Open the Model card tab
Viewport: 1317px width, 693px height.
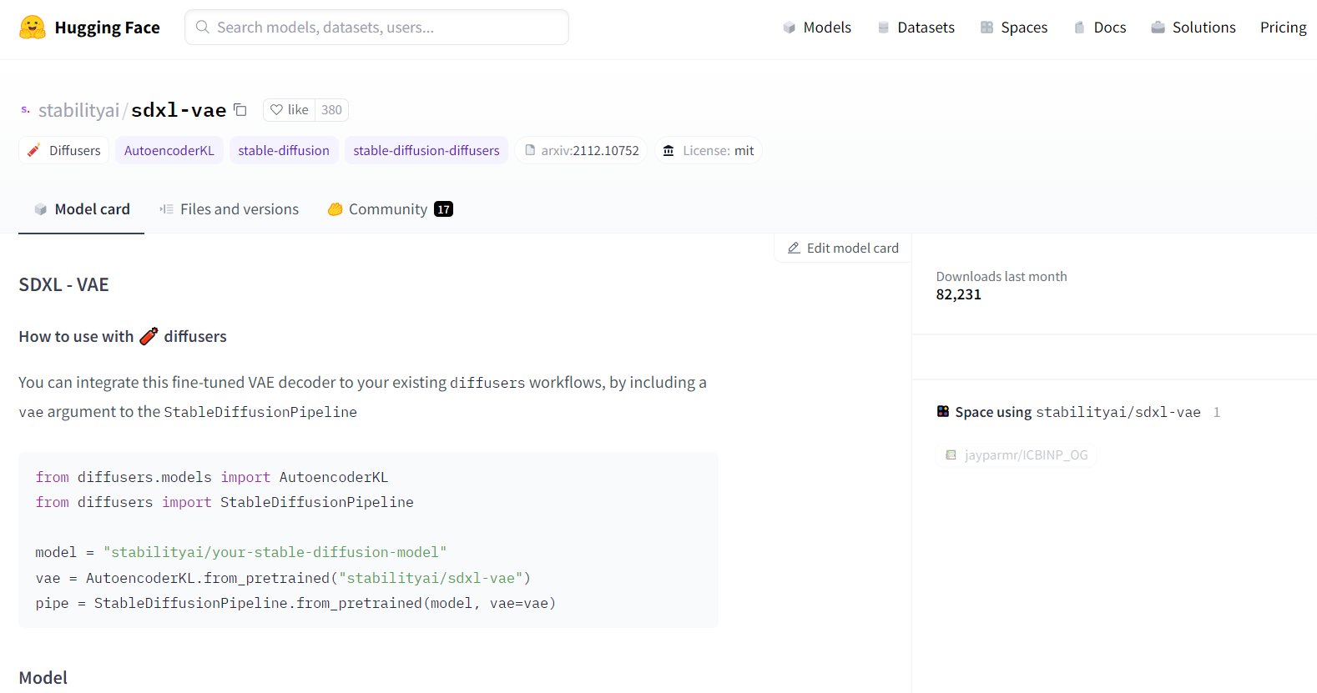coord(82,209)
